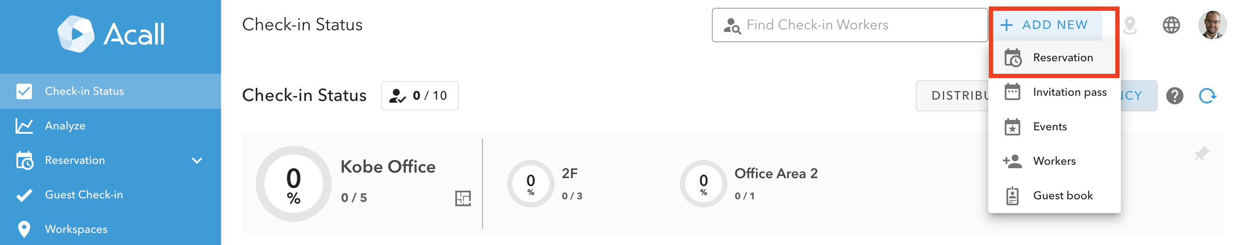Open Kobe Office floor map icon
Image resolution: width=1244 pixels, height=245 pixels.
click(x=463, y=198)
